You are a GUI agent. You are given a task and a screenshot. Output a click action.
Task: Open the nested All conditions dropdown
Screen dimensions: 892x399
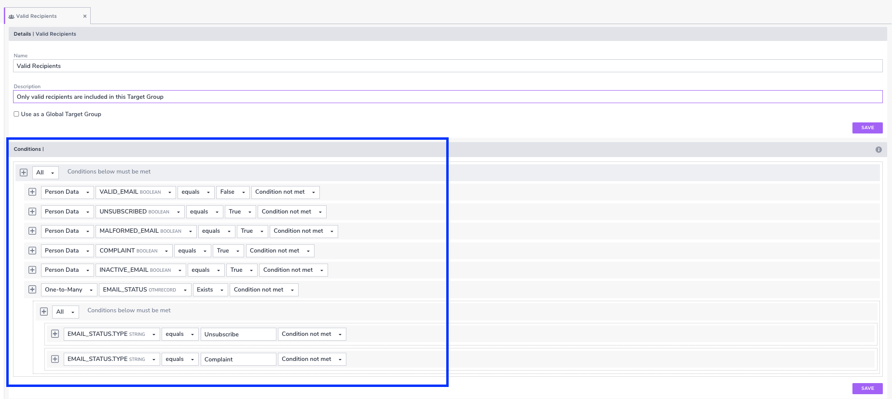66,312
